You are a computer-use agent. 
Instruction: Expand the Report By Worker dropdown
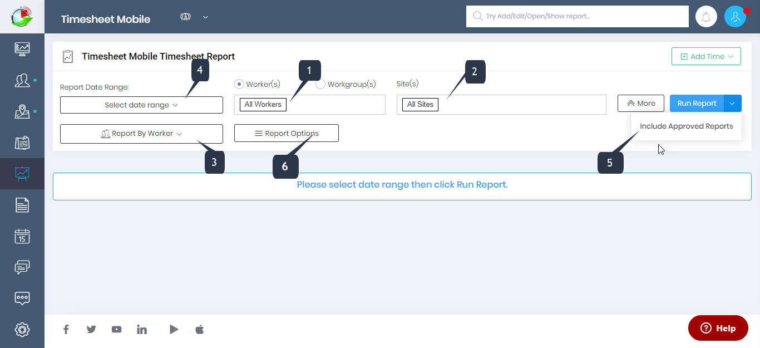[141, 134]
